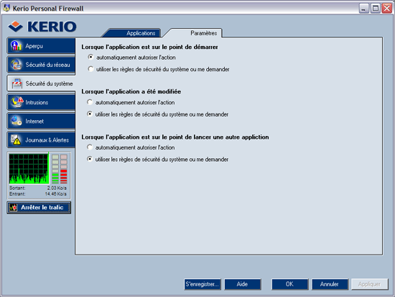Automatically allow launching another application
This screenshot has height=297, width=395.
[90, 147]
